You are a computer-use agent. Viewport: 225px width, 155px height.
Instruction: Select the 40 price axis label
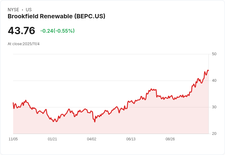[x=214, y=81]
